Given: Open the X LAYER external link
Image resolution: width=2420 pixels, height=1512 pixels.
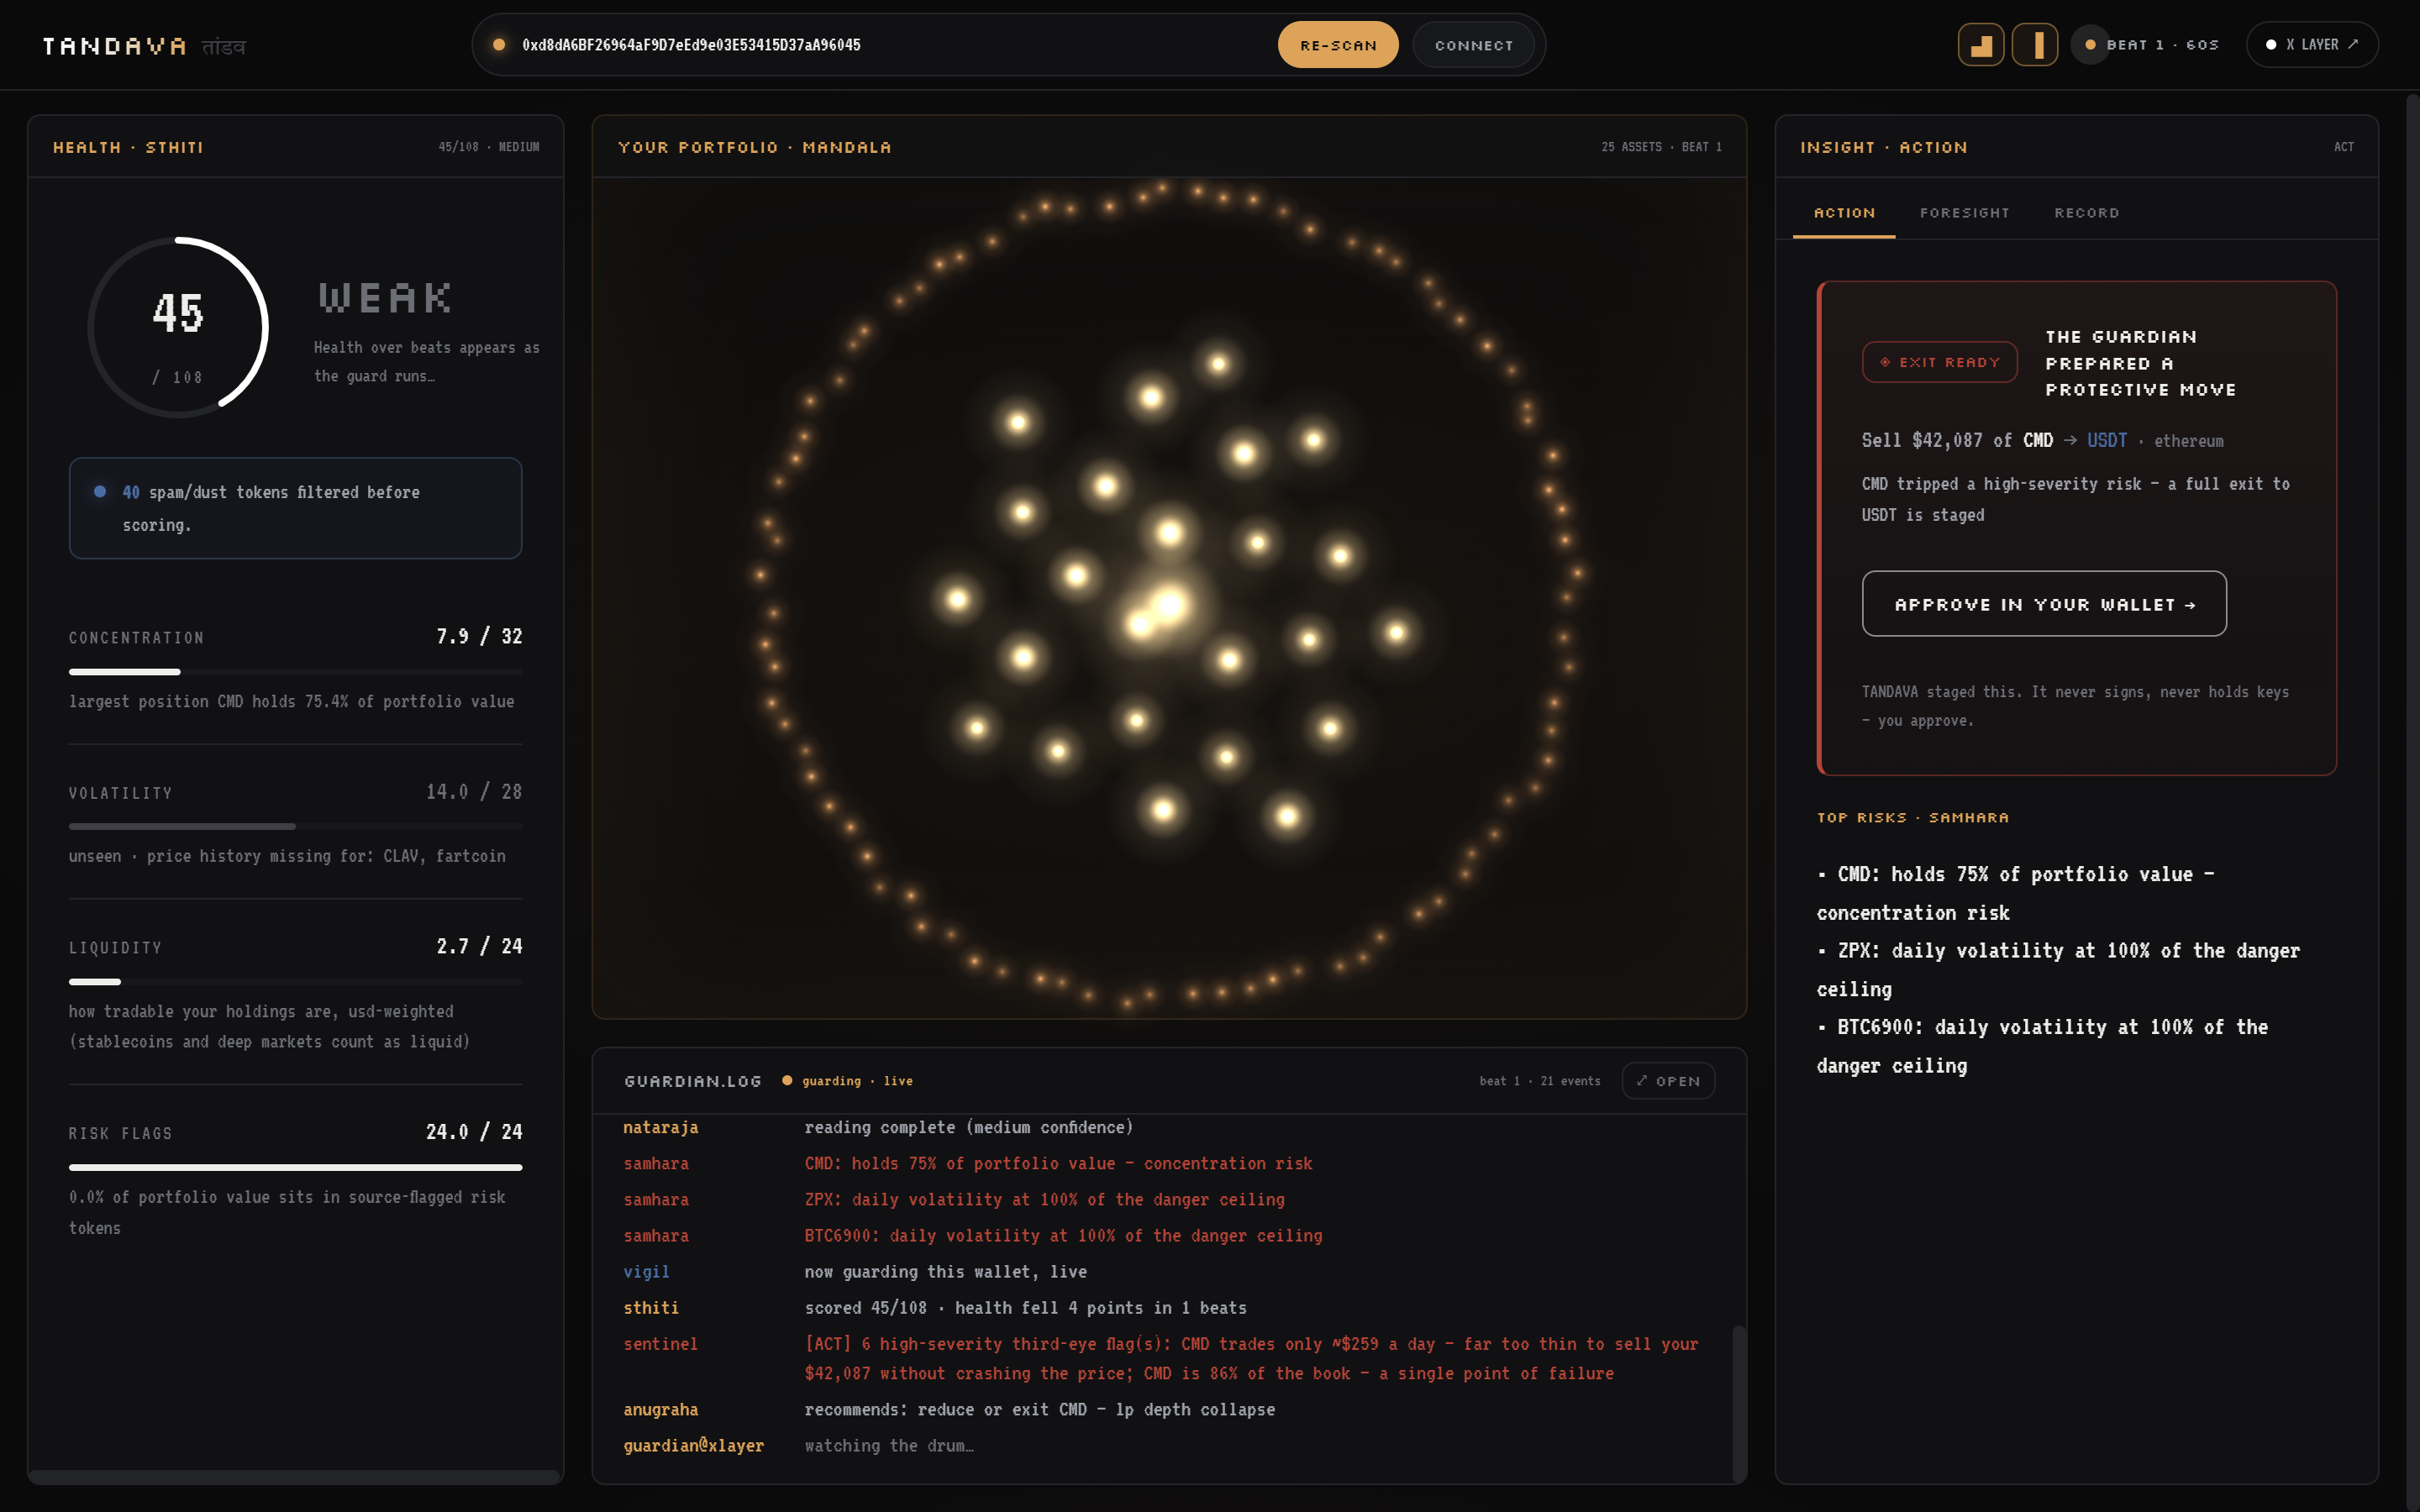Looking at the screenshot, I should [2311, 45].
